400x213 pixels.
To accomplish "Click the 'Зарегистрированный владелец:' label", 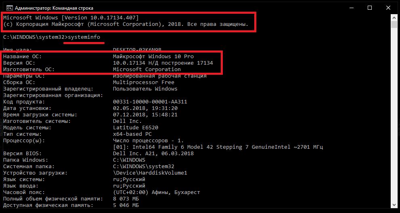I will point(48,89).
